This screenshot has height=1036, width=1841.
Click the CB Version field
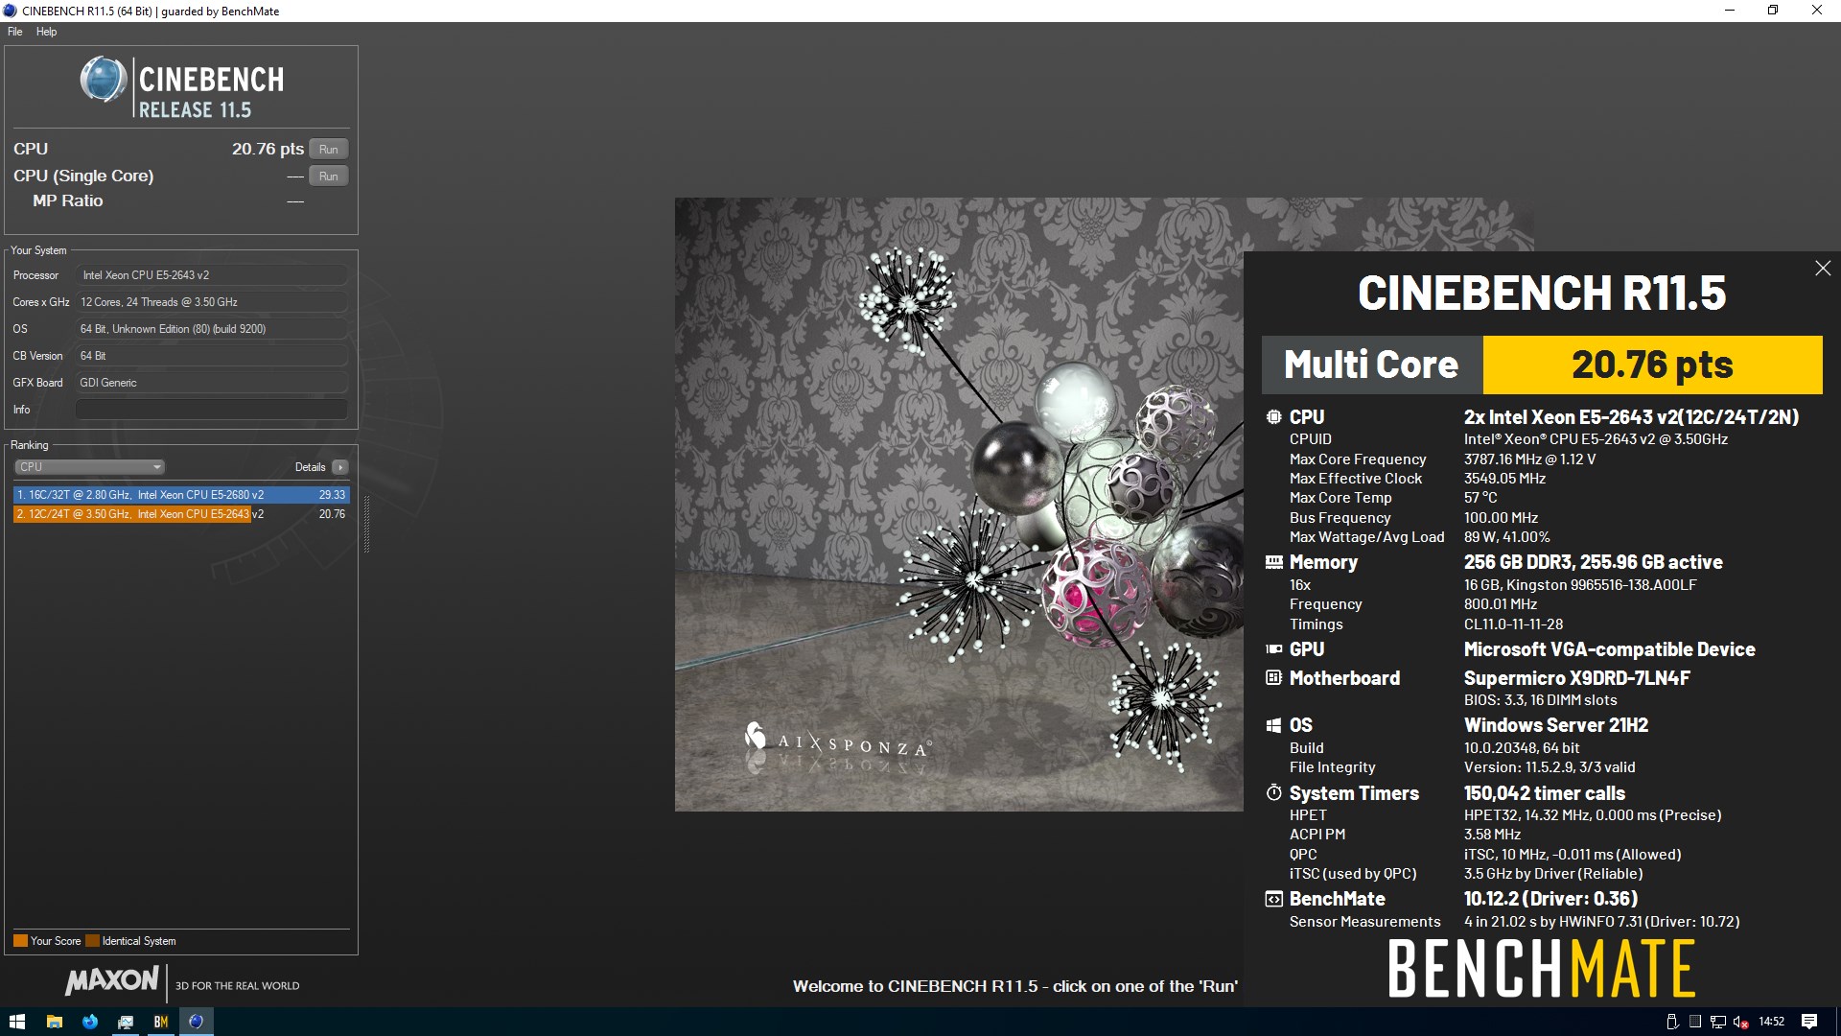click(211, 356)
